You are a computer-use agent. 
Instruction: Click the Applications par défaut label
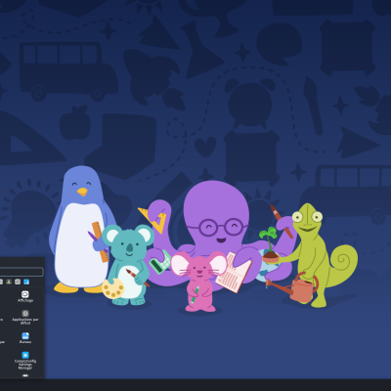pos(25,322)
